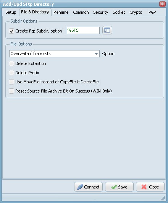Image resolution: width=168 pixels, height=203 pixels.
Task: Click the Connect plug icon
Action: click(80, 187)
